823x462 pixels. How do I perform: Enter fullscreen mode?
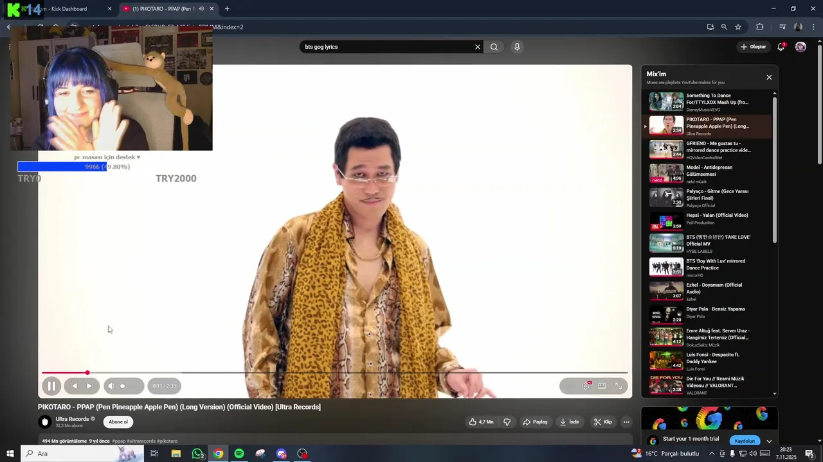click(619, 386)
